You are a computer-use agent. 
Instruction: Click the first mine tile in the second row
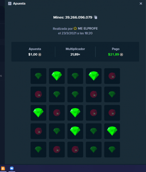pyautogui.click(x=39, y=94)
